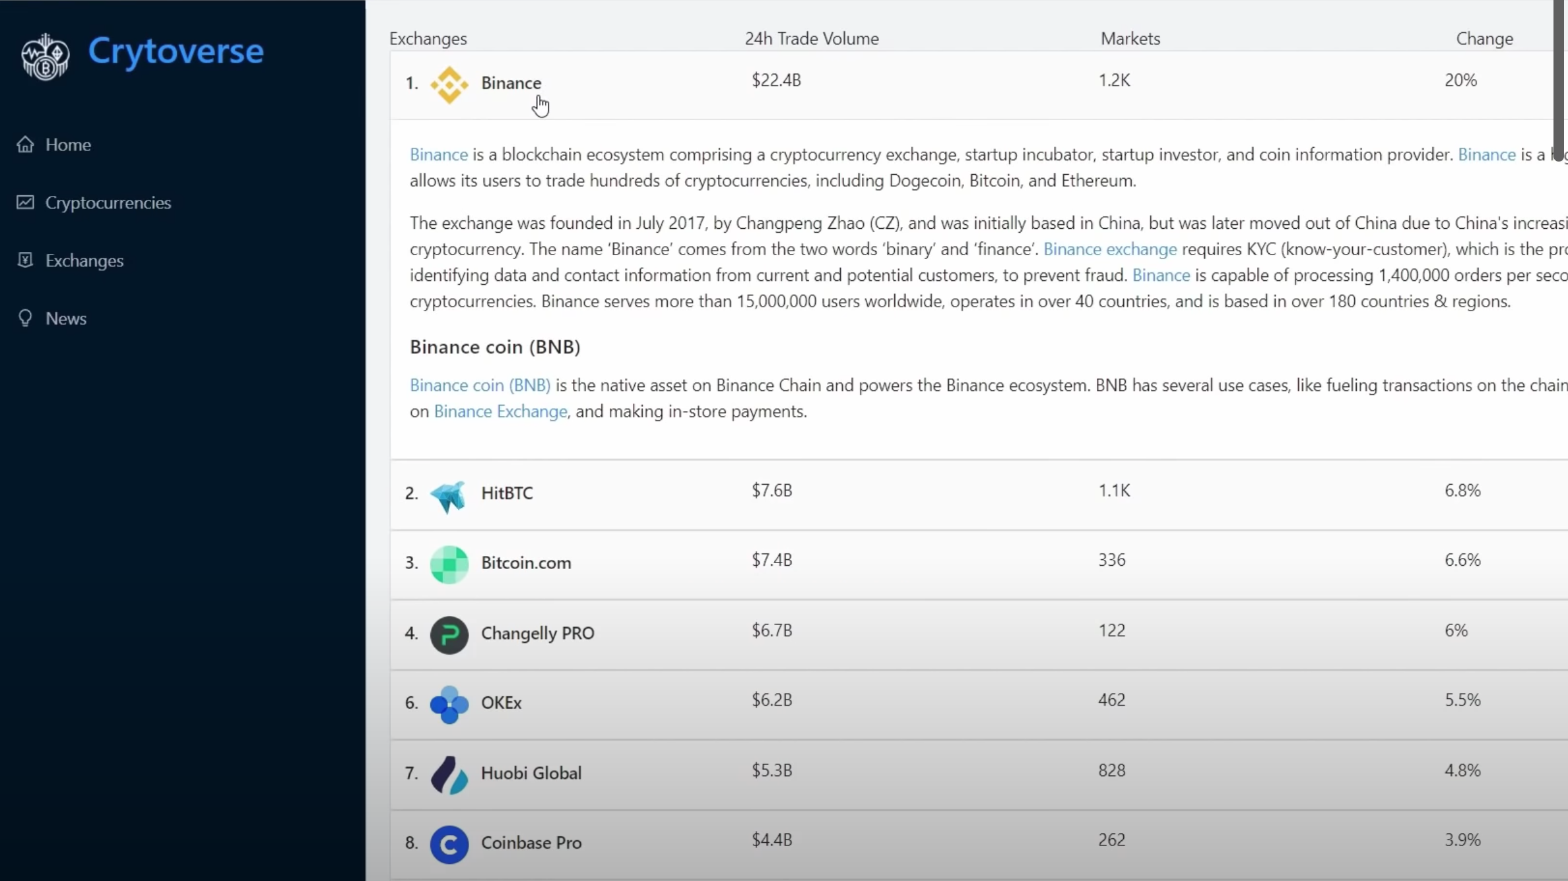Click the Bitcoin.com green logo
The image size is (1568, 881).
pos(449,564)
